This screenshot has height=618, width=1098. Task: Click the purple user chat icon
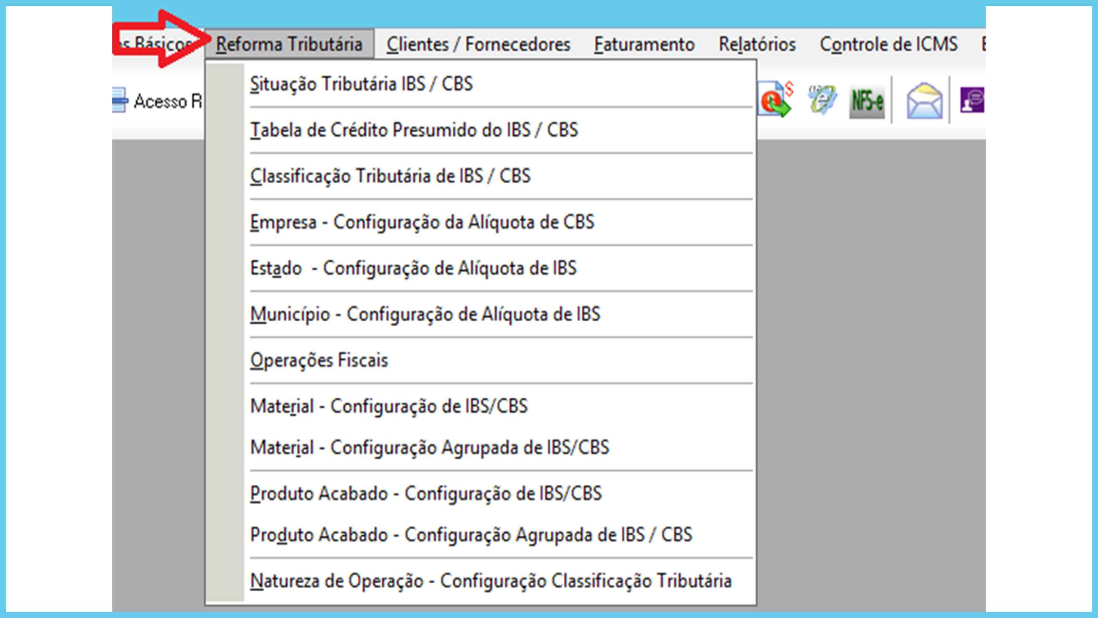pos(972,100)
